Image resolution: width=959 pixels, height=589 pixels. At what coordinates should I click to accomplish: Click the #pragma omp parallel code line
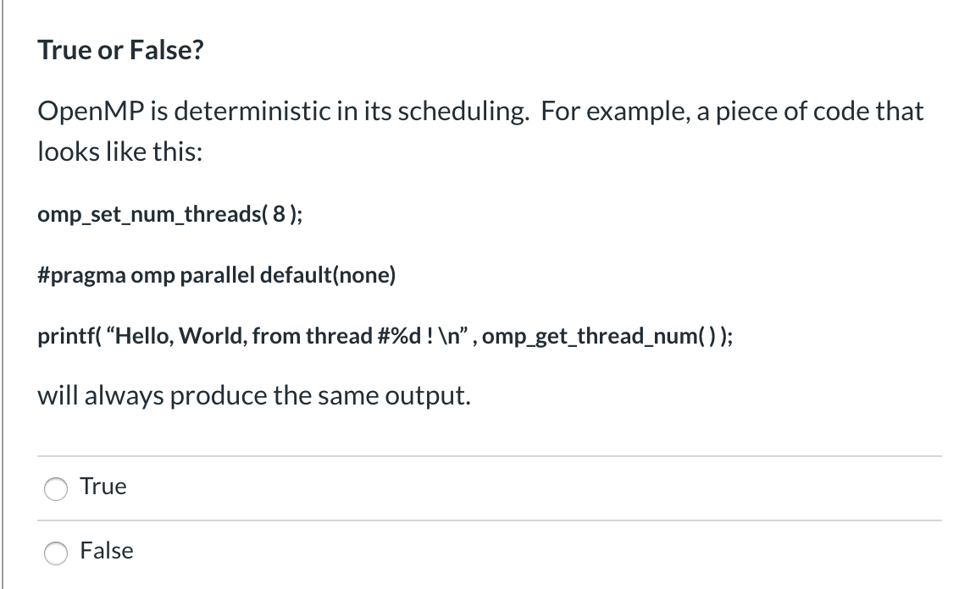(217, 275)
